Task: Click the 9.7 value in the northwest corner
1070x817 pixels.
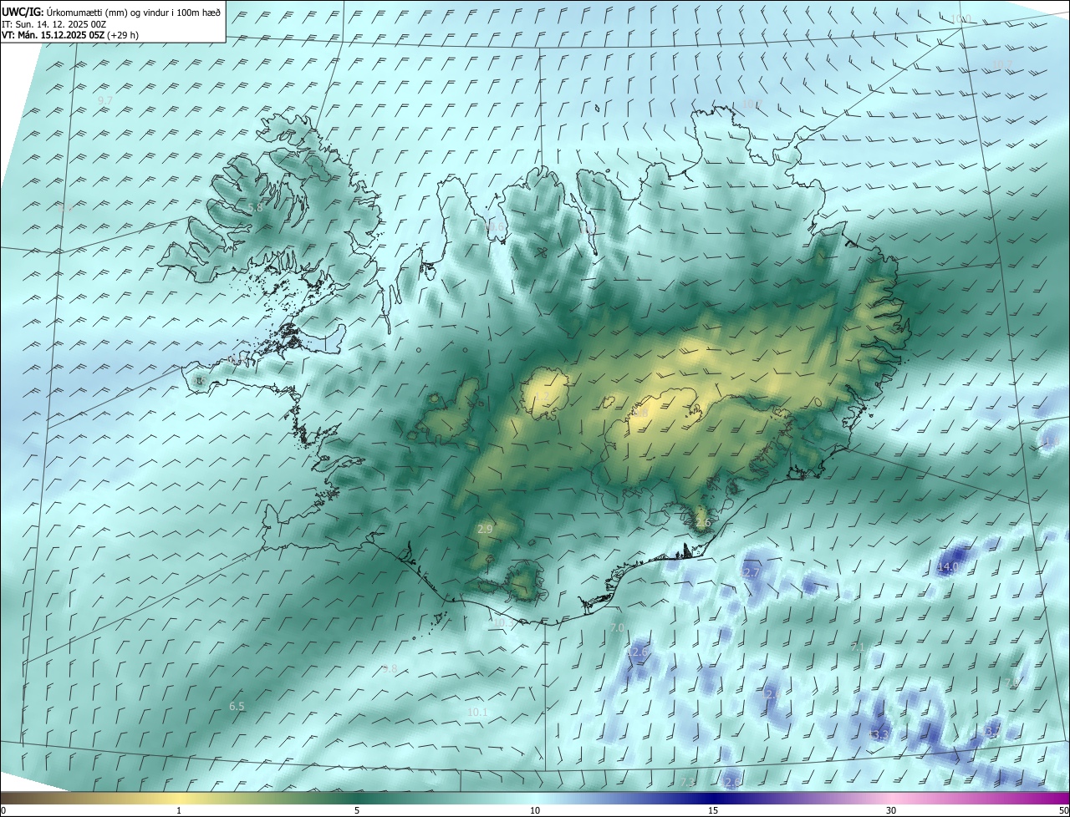Action: [x=104, y=100]
